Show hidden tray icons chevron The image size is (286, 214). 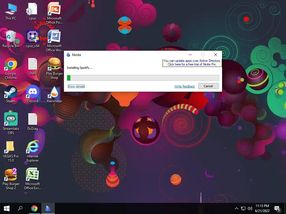[236, 208]
